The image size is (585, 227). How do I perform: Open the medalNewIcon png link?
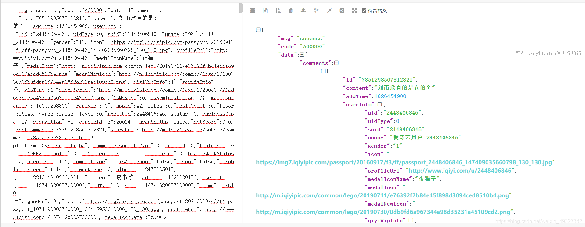[x=383, y=212]
